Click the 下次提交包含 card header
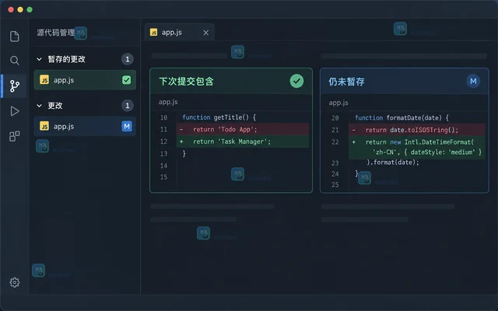The height and width of the screenshot is (311, 498). click(231, 81)
